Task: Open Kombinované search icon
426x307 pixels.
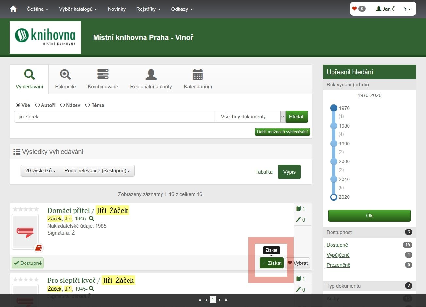Action: (x=103, y=74)
